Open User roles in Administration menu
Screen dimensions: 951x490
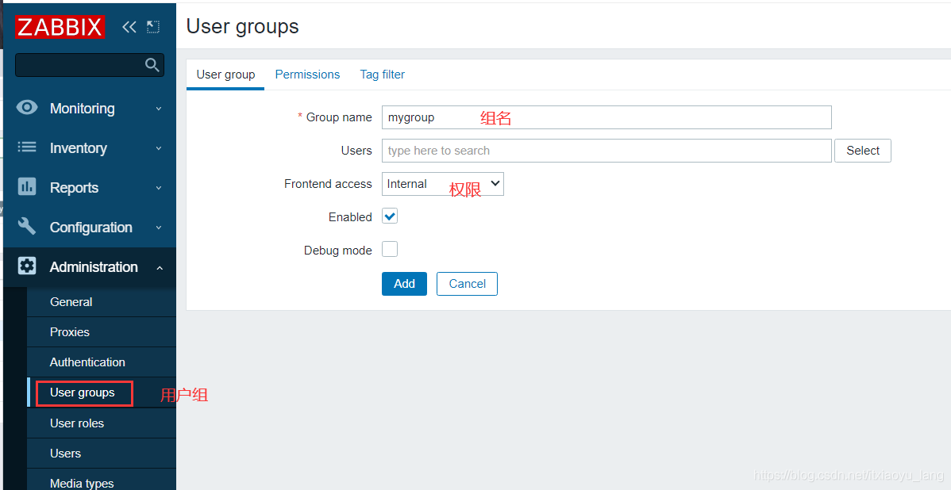[x=77, y=423]
